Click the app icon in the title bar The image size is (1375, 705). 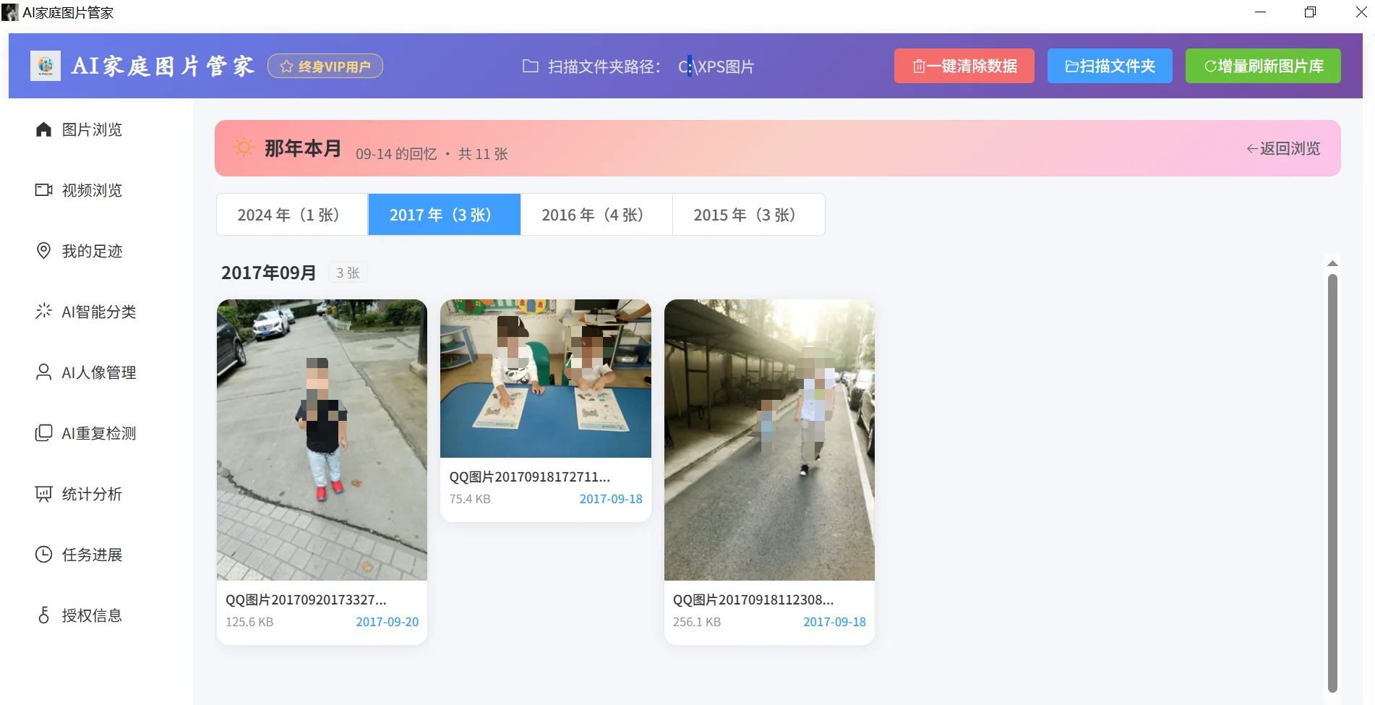10,12
